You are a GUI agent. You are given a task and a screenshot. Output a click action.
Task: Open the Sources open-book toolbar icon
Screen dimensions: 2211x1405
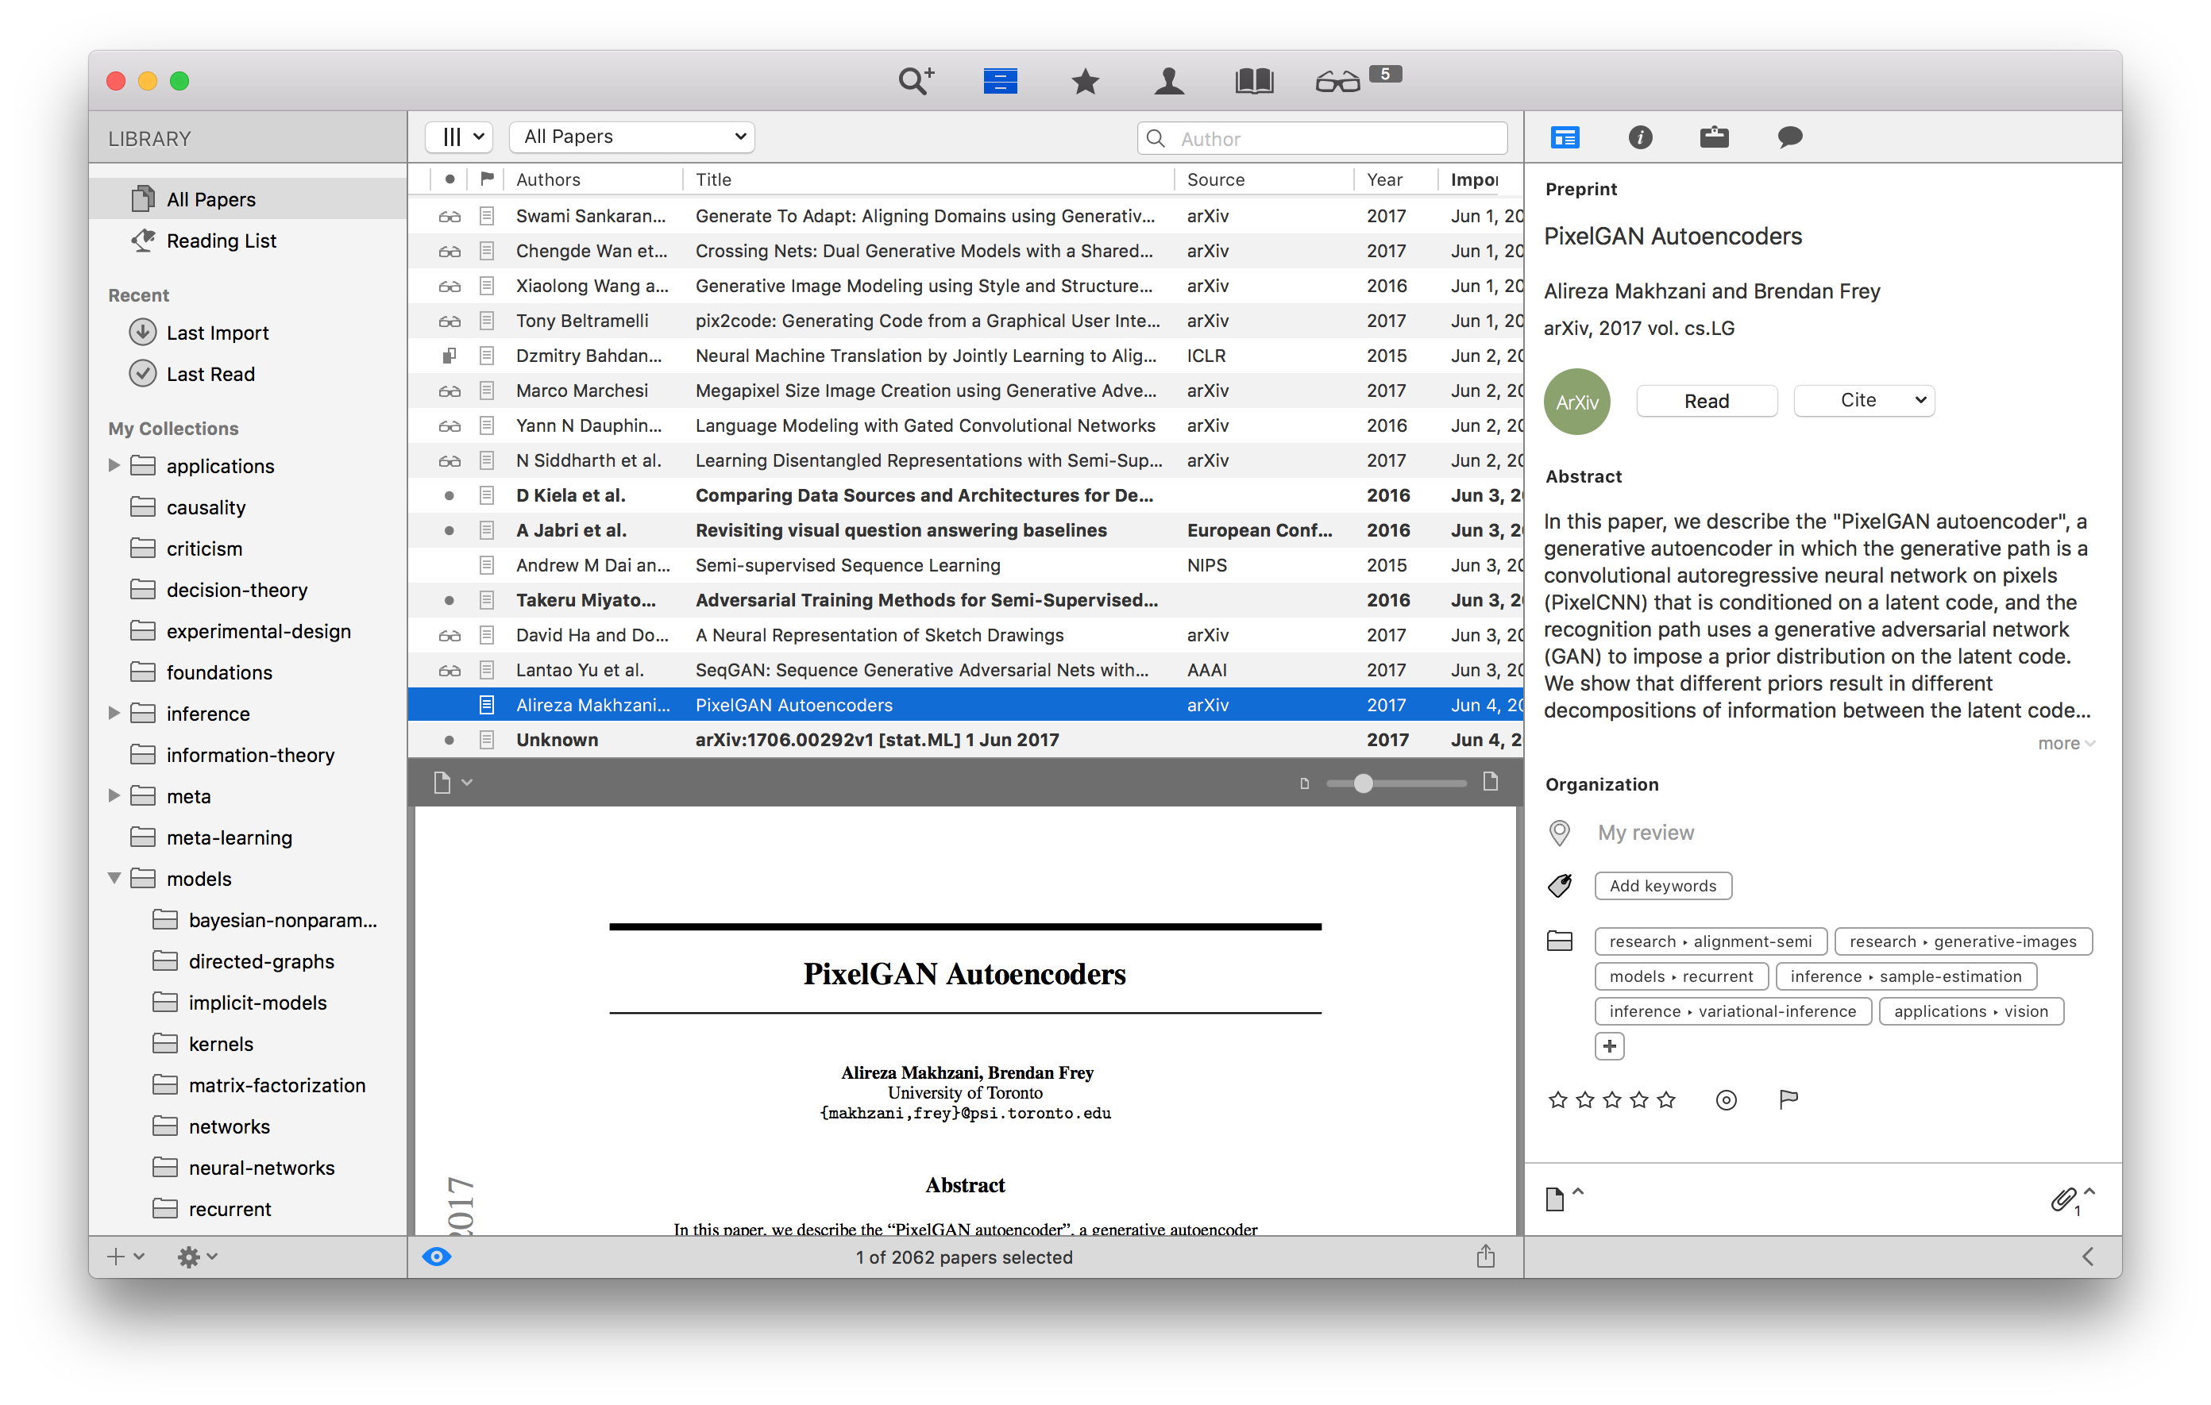[1253, 81]
